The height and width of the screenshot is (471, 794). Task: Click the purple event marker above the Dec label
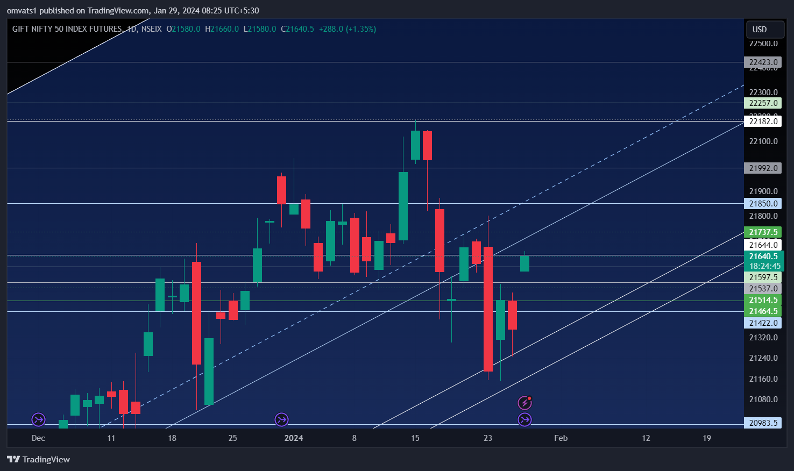coord(38,419)
